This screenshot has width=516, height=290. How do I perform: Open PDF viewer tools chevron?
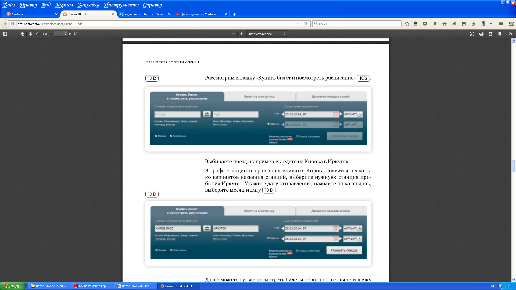(511, 34)
